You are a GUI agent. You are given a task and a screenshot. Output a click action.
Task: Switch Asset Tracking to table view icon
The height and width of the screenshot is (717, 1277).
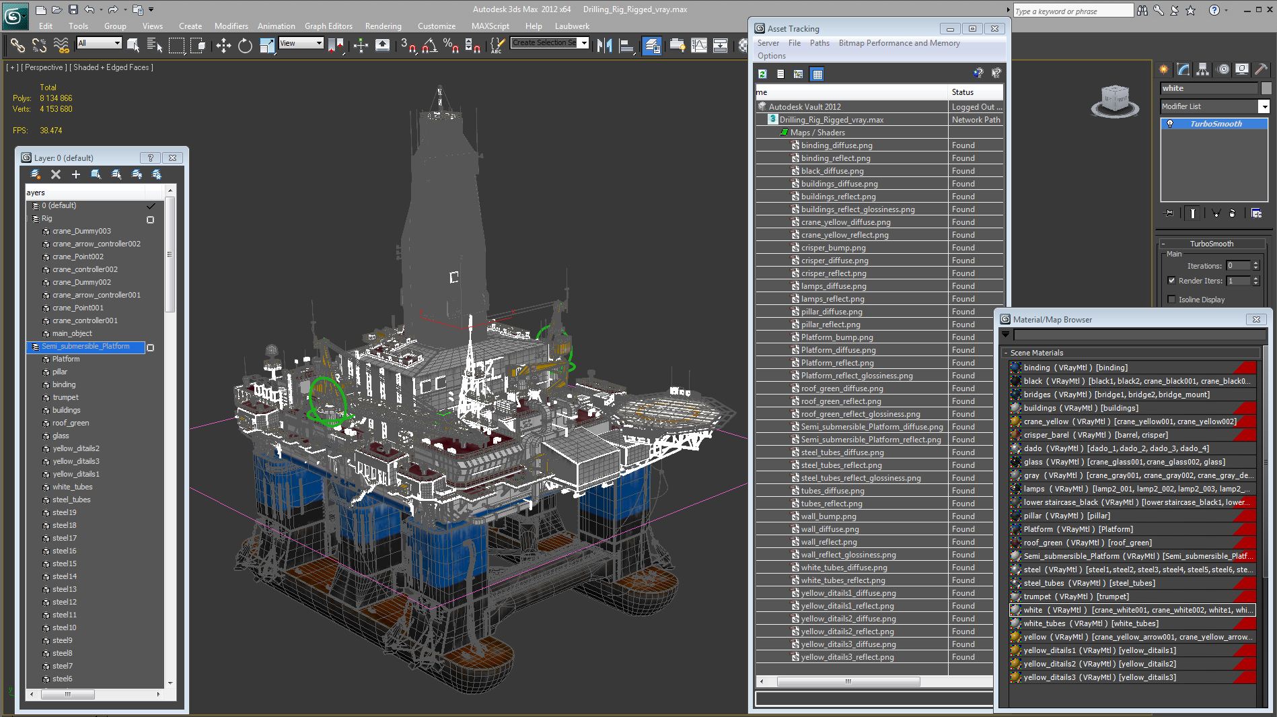pyautogui.click(x=817, y=74)
